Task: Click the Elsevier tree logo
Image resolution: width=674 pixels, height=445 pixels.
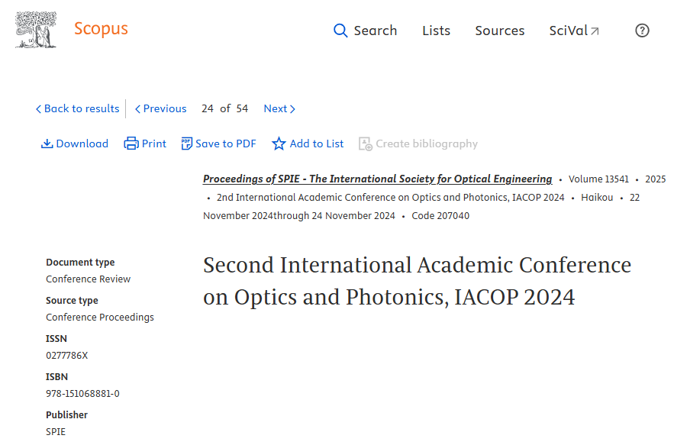Action: (36, 31)
